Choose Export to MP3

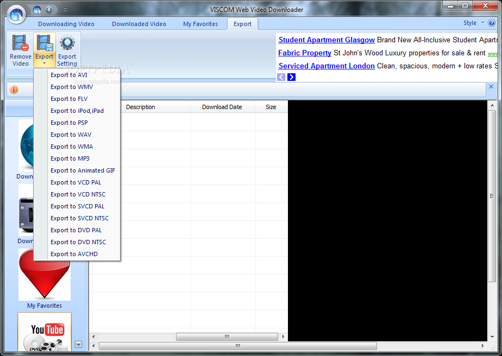click(x=77, y=158)
